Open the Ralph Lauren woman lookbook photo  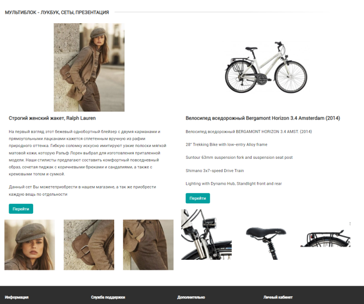click(x=89, y=67)
